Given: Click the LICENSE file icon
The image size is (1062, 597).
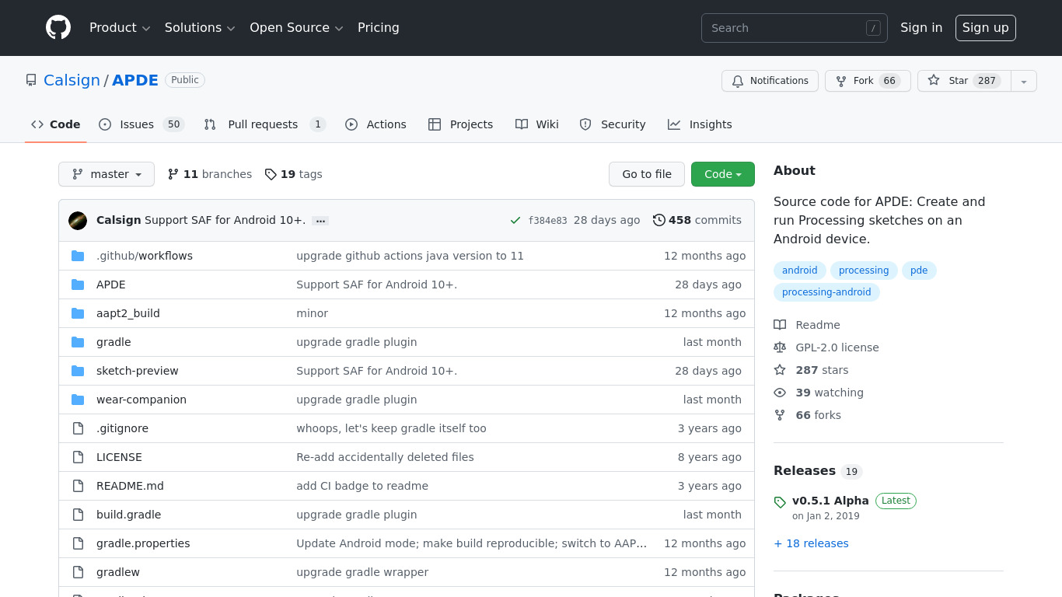Looking at the screenshot, I should pos(78,457).
